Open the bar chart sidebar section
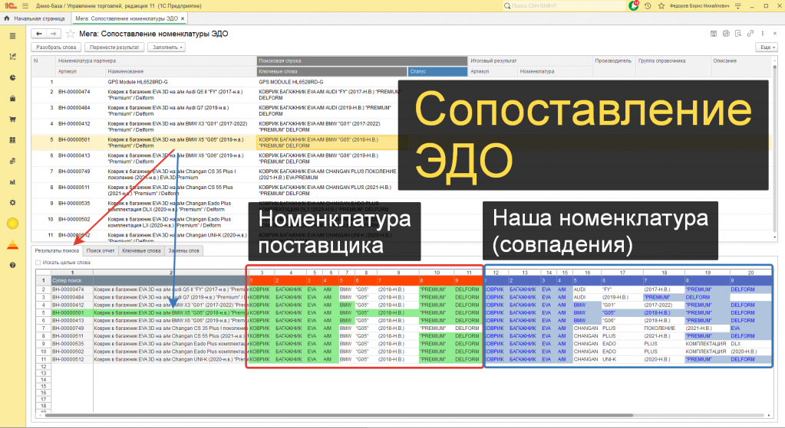This screenshot has height=428, width=785. (x=12, y=181)
